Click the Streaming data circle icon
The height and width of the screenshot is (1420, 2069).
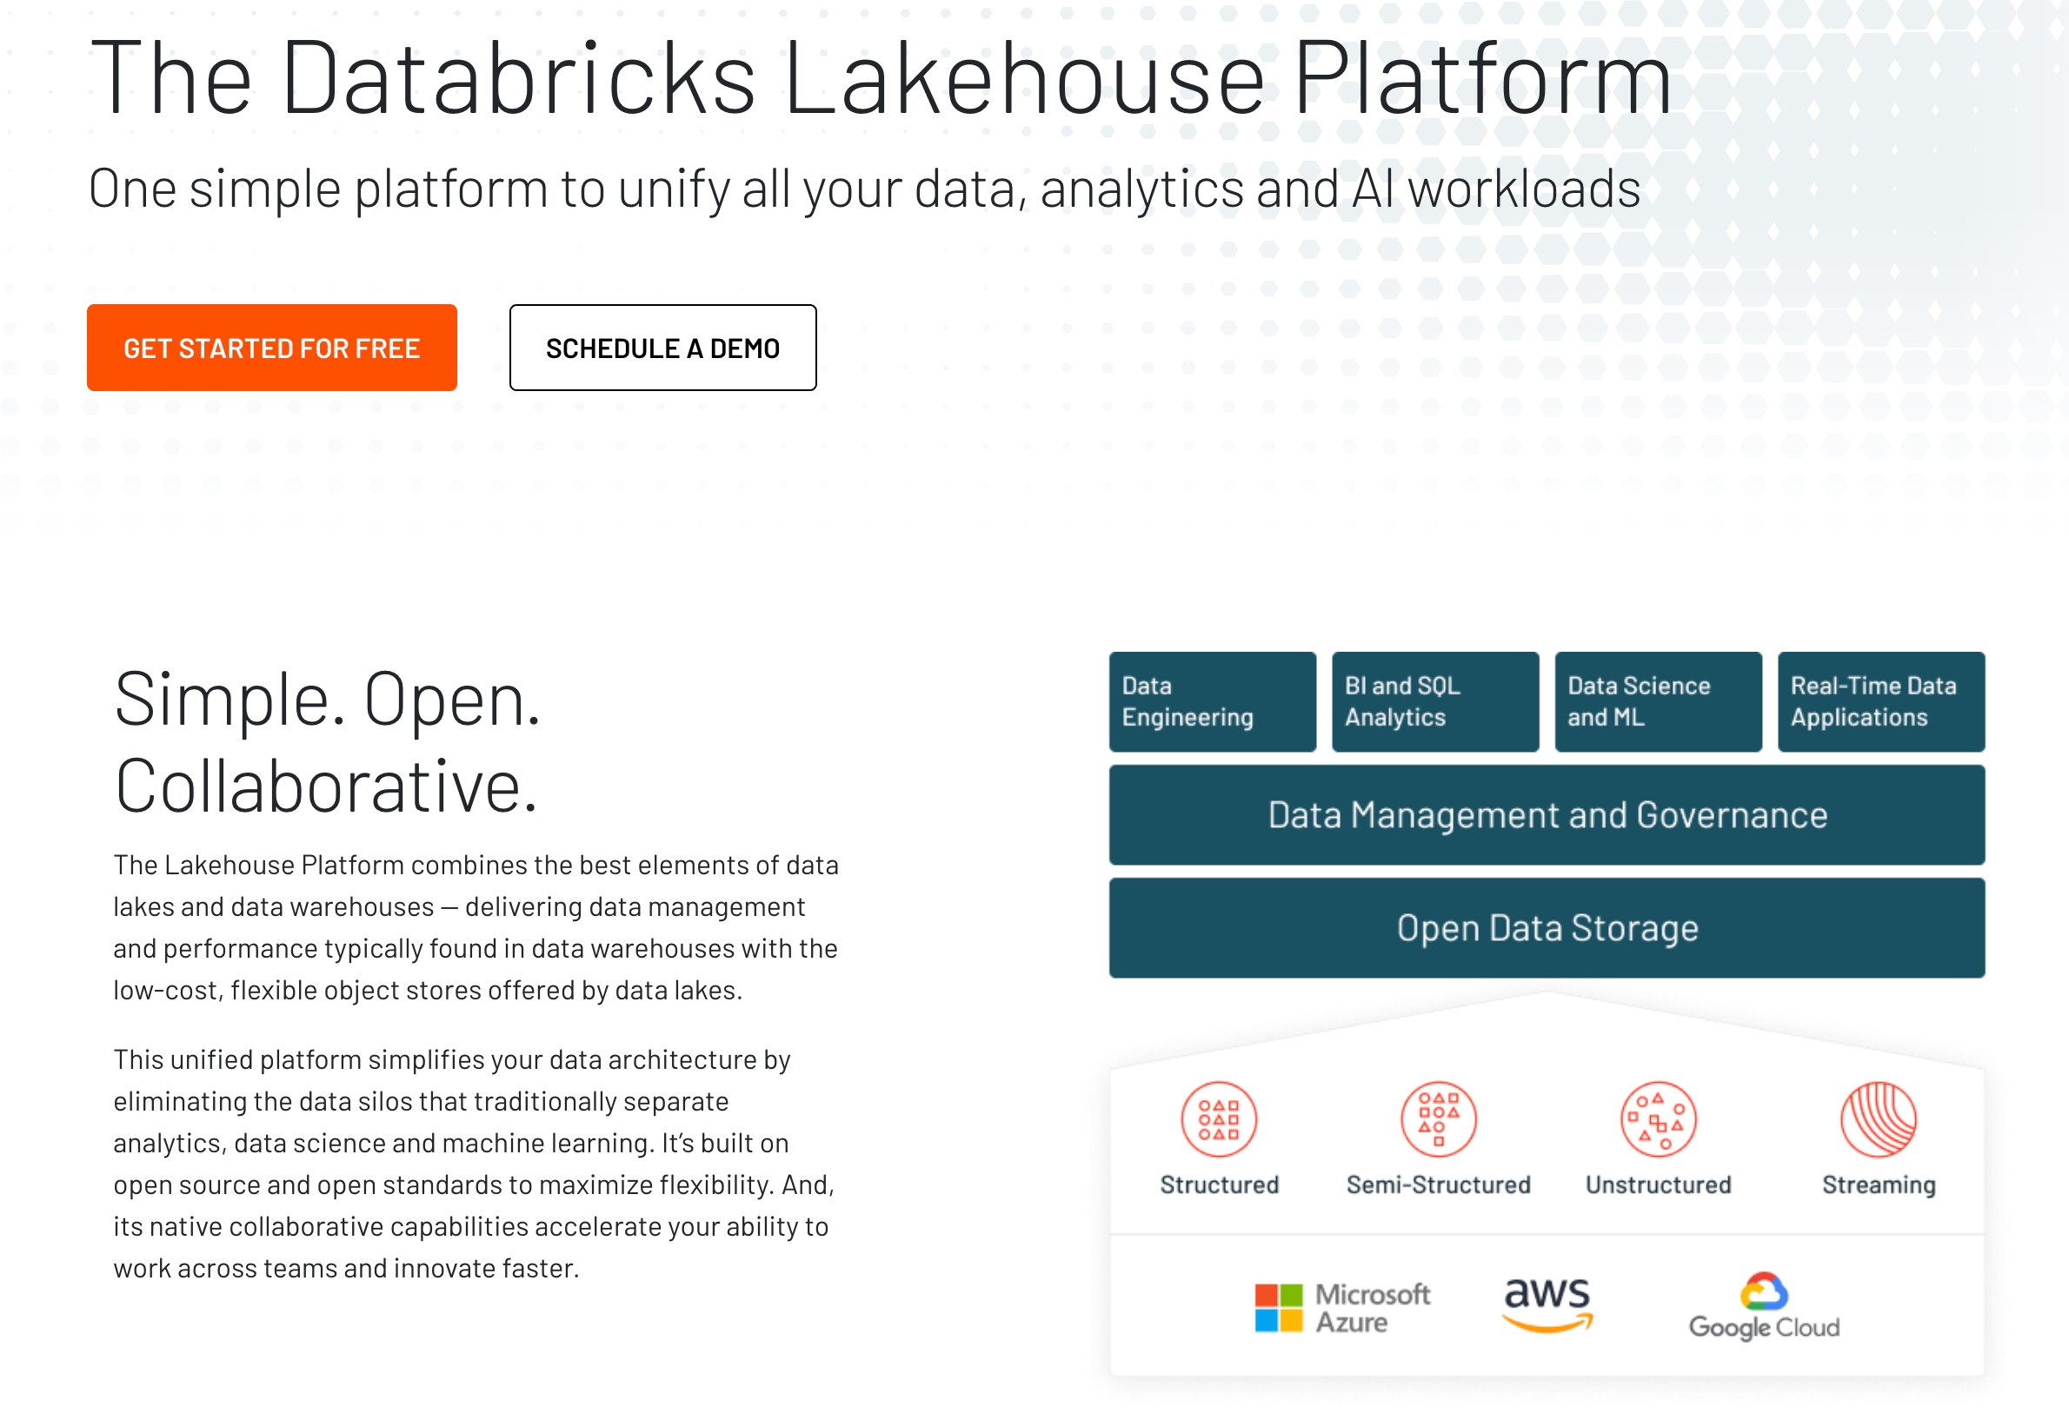tap(1878, 1118)
